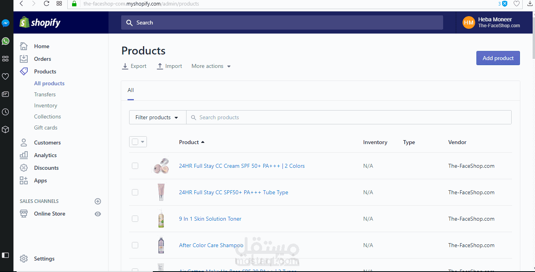Open sidebar bookmarks heart icon

pos(6,77)
